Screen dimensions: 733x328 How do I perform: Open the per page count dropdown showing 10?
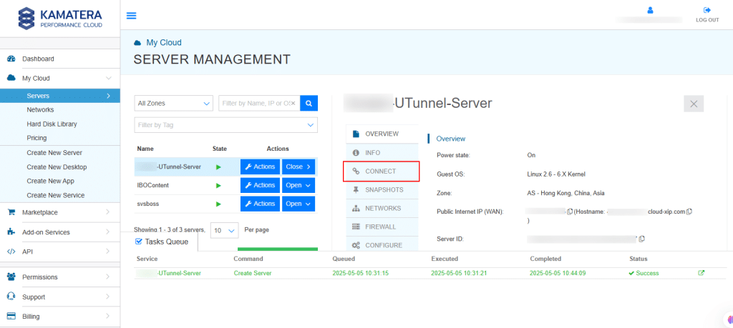click(225, 231)
